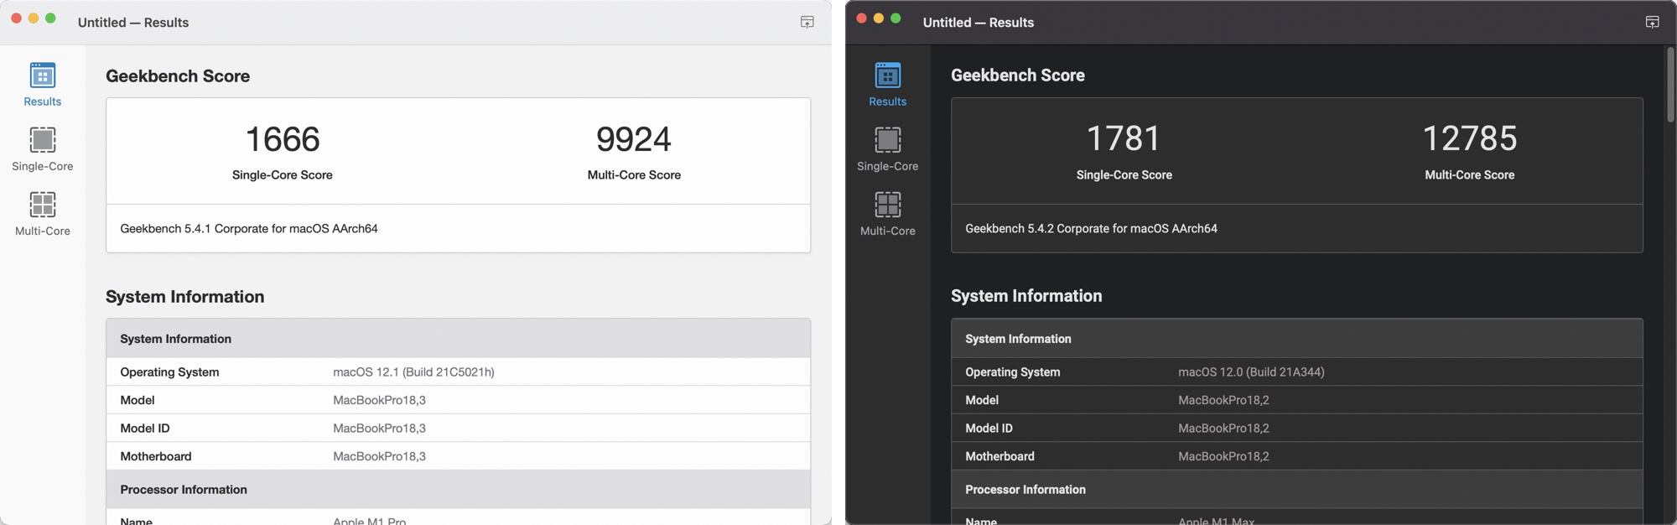
Task: Click Model value MacBookPro18,2
Action: [1223, 400]
